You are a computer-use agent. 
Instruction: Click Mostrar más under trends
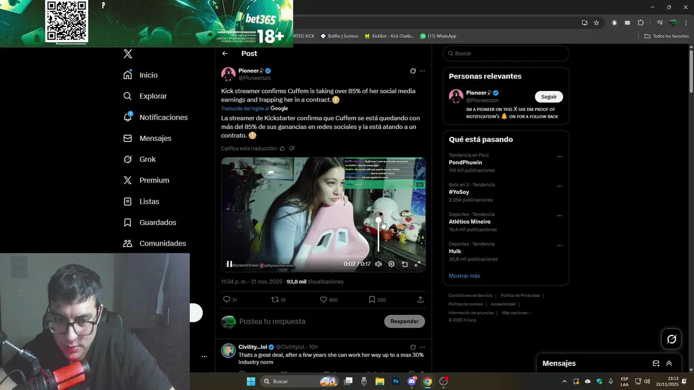(464, 276)
